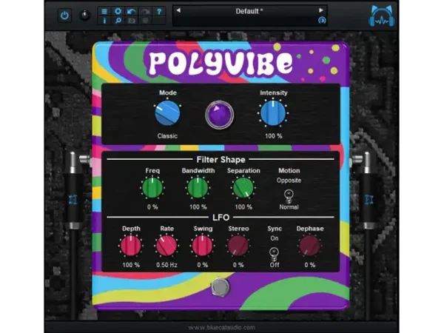Click the Depth '100 %' value
Image resolution: width=444 pixels, height=333 pixels.
coord(131,265)
